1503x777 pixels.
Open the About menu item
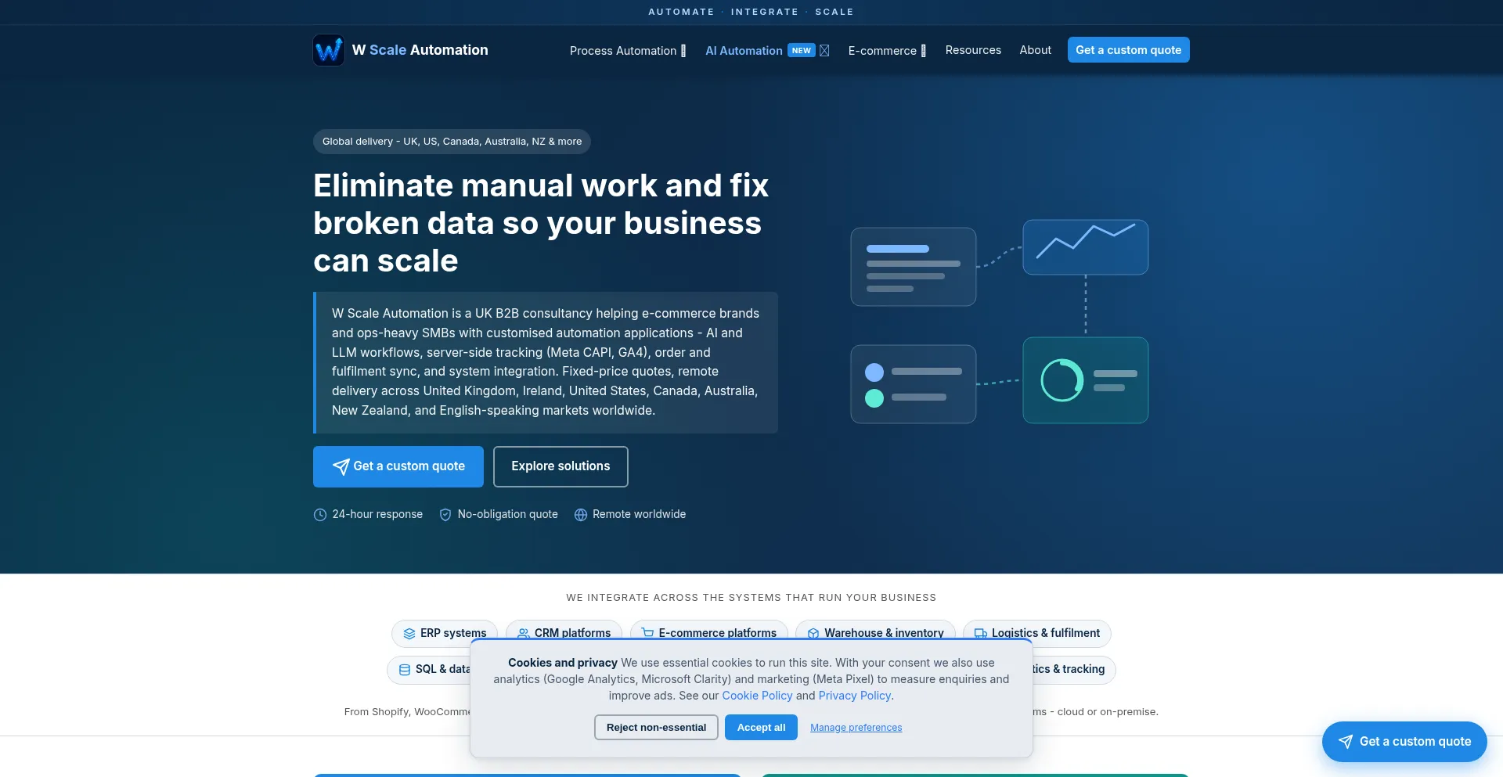pos(1035,50)
